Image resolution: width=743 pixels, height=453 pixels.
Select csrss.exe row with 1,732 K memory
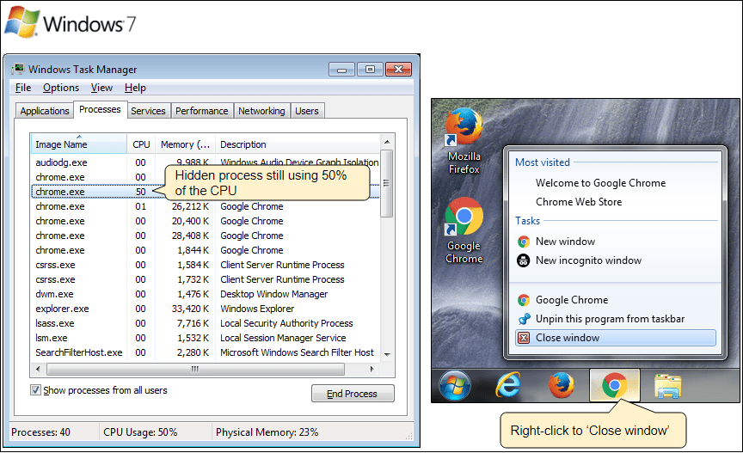click(x=206, y=279)
